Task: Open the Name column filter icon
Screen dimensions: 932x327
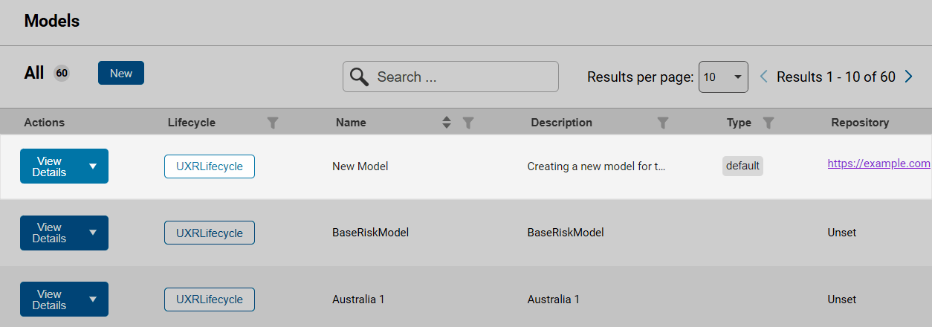Action: click(x=468, y=123)
